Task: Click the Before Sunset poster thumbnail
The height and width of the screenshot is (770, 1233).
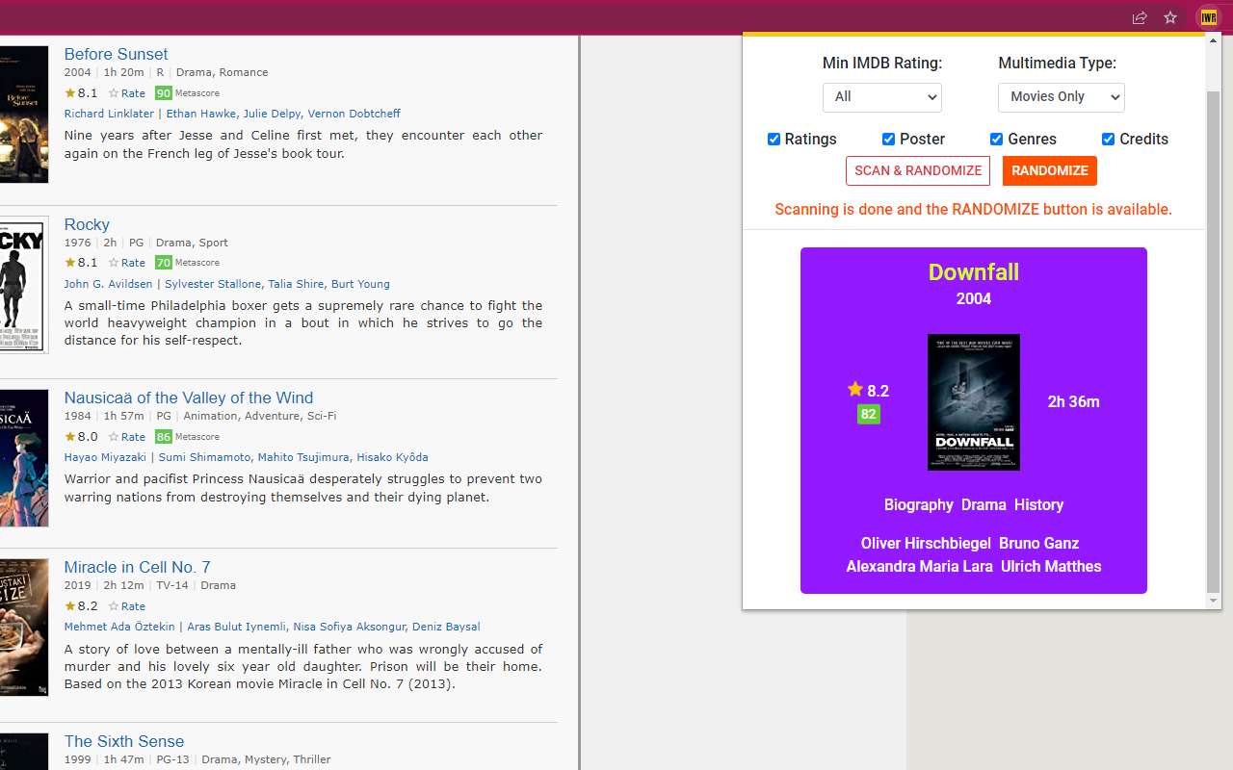Action: pyautogui.click(x=24, y=115)
